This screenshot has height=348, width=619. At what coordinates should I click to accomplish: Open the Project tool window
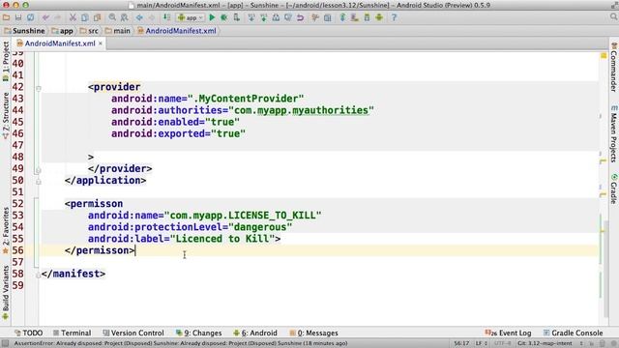coord(6,61)
